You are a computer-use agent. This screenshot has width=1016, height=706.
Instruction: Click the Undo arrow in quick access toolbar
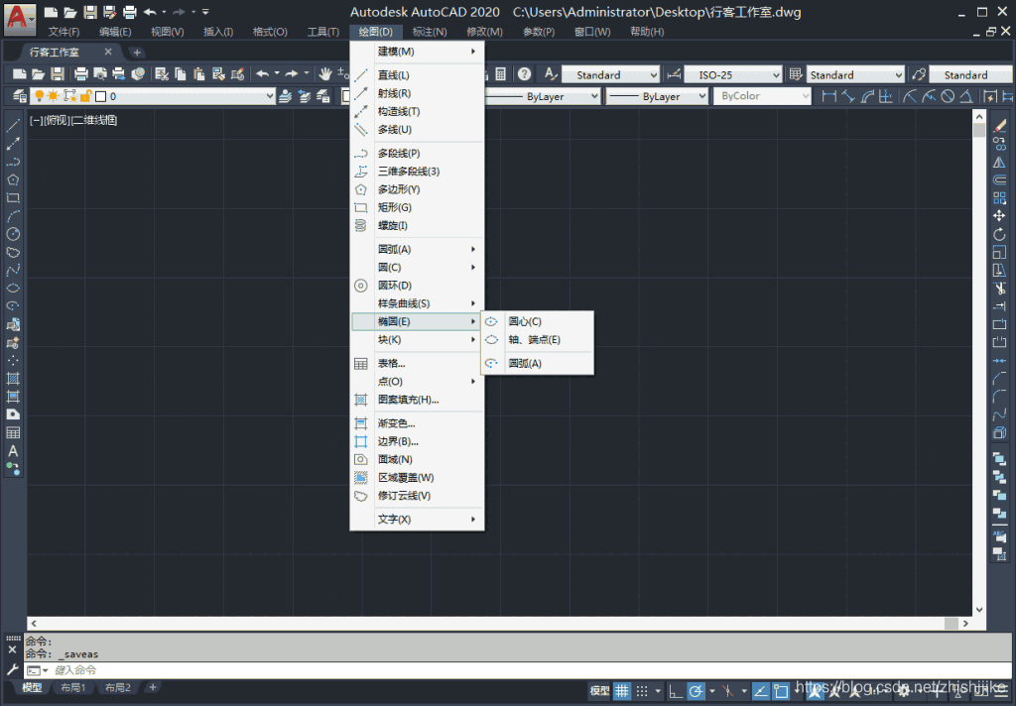[x=150, y=12]
